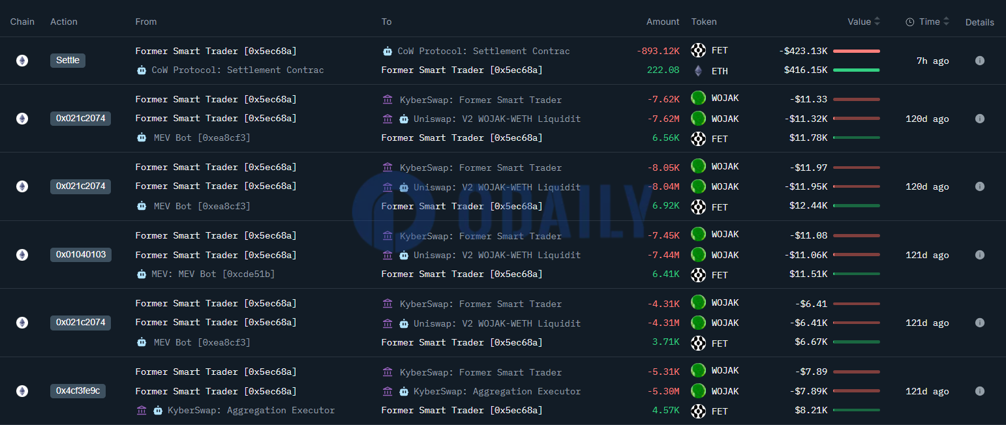The width and height of the screenshot is (1006, 425).
Task: Click the Ethereum chain icon beside the Settle badge
Action: click(x=22, y=61)
